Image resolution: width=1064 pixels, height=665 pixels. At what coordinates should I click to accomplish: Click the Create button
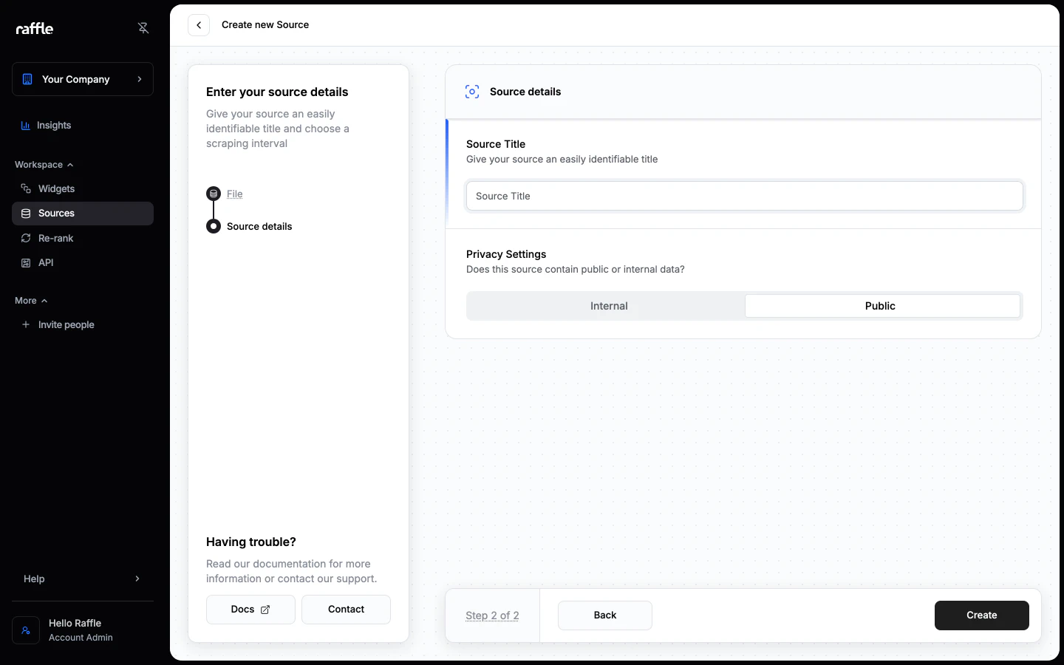(x=981, y=615)
